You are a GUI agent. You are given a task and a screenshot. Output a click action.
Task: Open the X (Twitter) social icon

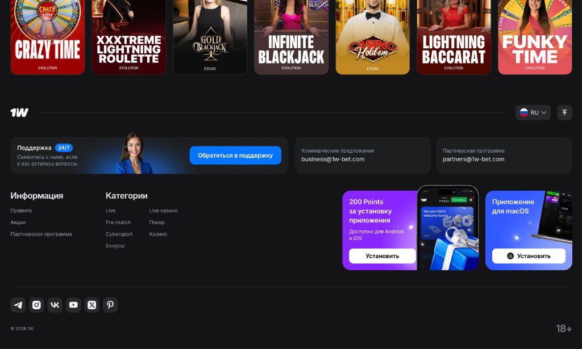point(92,305)
